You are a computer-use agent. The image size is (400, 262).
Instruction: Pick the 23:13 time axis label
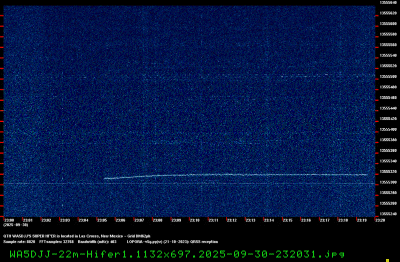250,220
